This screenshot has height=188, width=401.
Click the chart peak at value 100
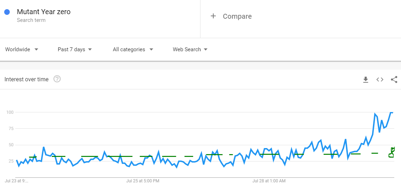391,112
